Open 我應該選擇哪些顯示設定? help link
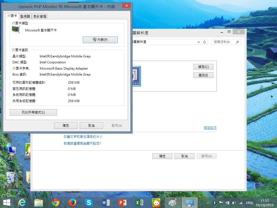Screen dimensions: 277x208 click(82, 144)
